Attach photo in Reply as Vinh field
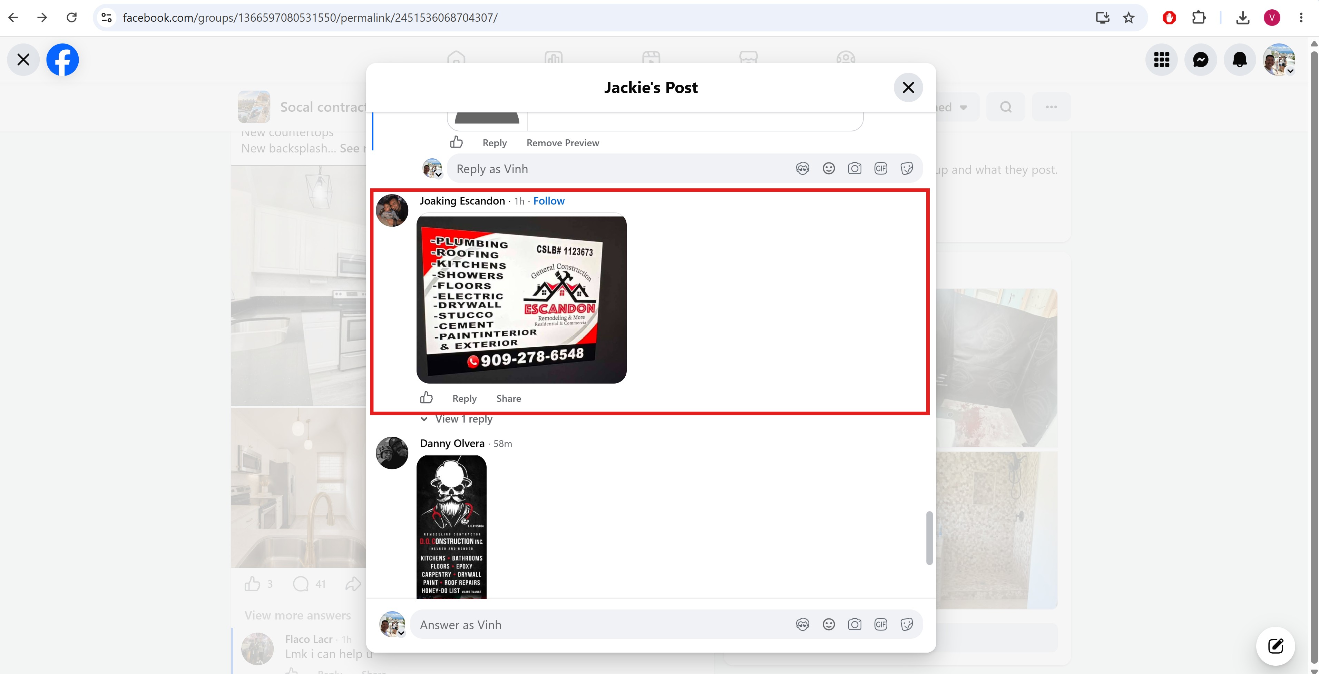Screen dimensions: 1319x674 [x=854, y=168]
